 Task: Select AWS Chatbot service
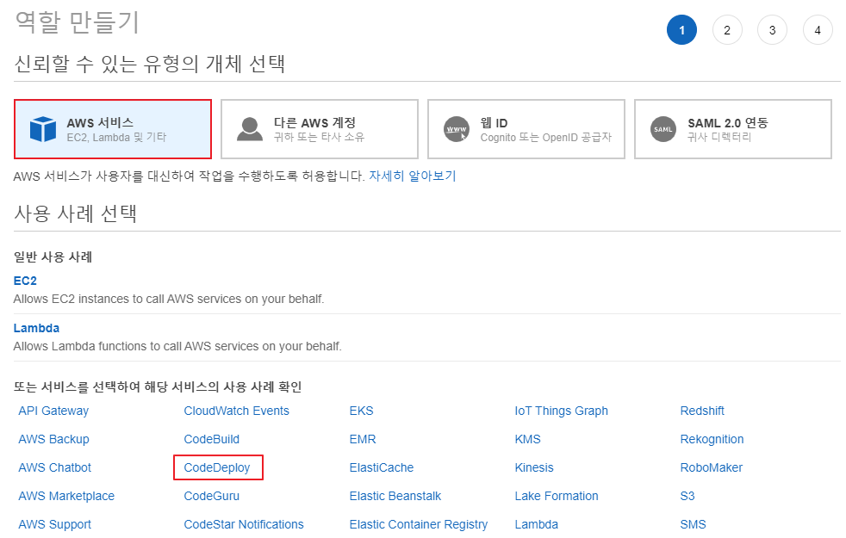pos(54,467)
